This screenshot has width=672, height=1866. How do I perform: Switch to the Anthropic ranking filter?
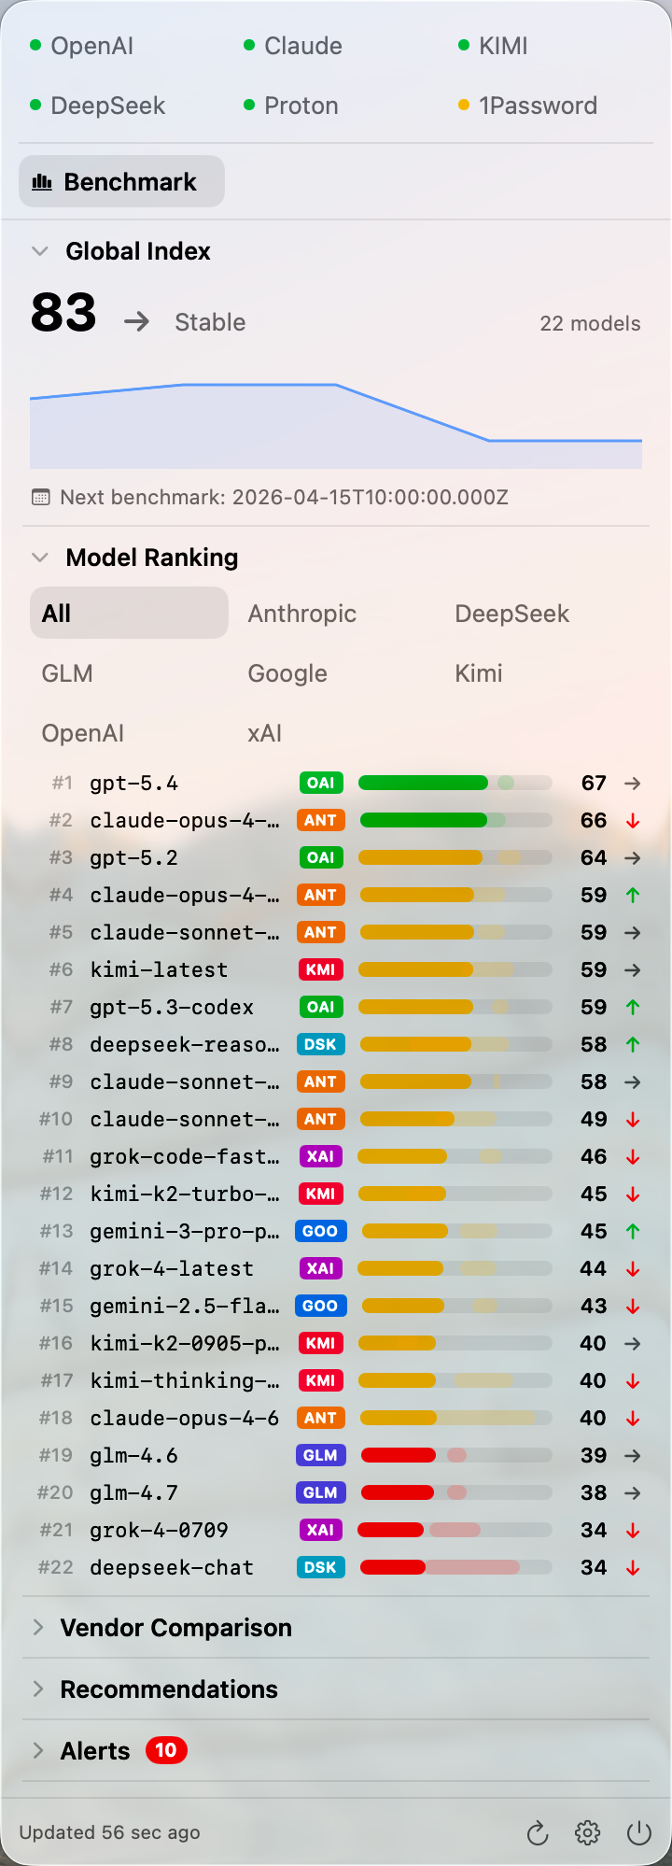301,614
